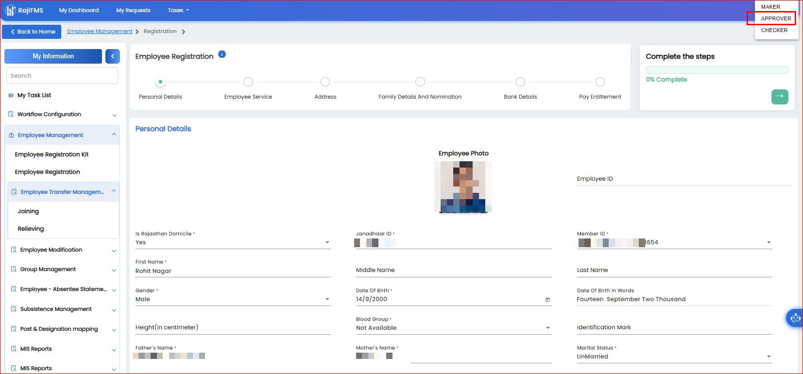Image resolution: width=803 pixels, height=374 pixels.
Task: Select the Personal Details step circle
Action: pos(160,82)
